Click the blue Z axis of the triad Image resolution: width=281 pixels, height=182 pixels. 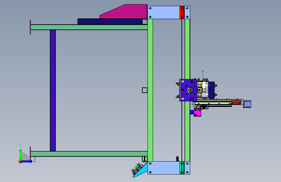pyautogui.click(x=27, y=161)
